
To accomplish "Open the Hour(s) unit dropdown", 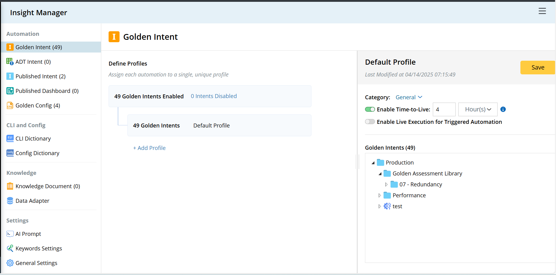I will coord(478,109).
